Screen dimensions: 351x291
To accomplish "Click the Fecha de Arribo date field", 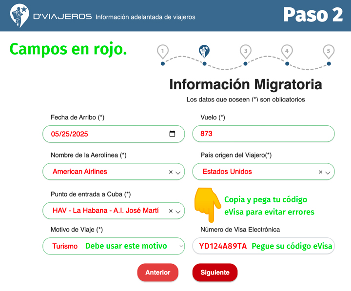I will pyautogui.click(x=114, y=134).
